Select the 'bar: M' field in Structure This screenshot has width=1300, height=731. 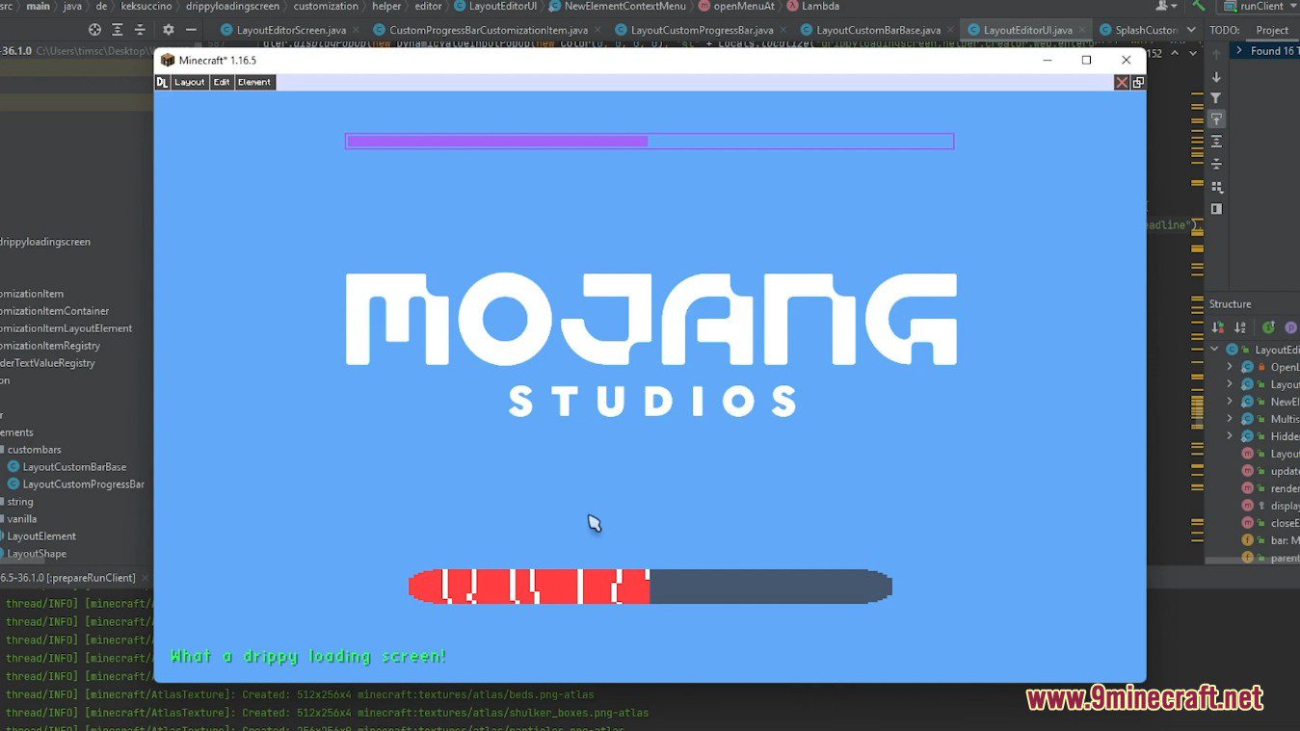[x=1270, y=540]
